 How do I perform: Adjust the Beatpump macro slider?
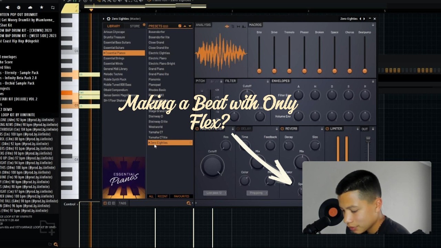pos(365,71)
